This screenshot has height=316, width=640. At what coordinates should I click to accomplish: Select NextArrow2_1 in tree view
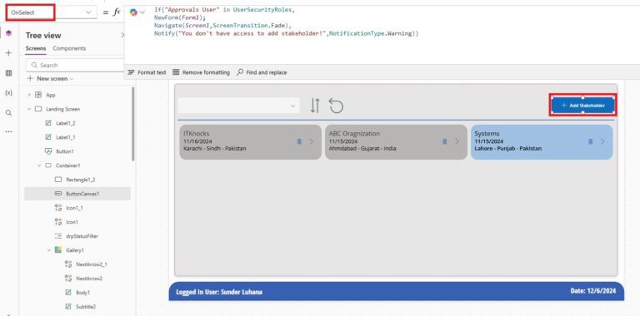pyautogui.click(x=92, y=264)
